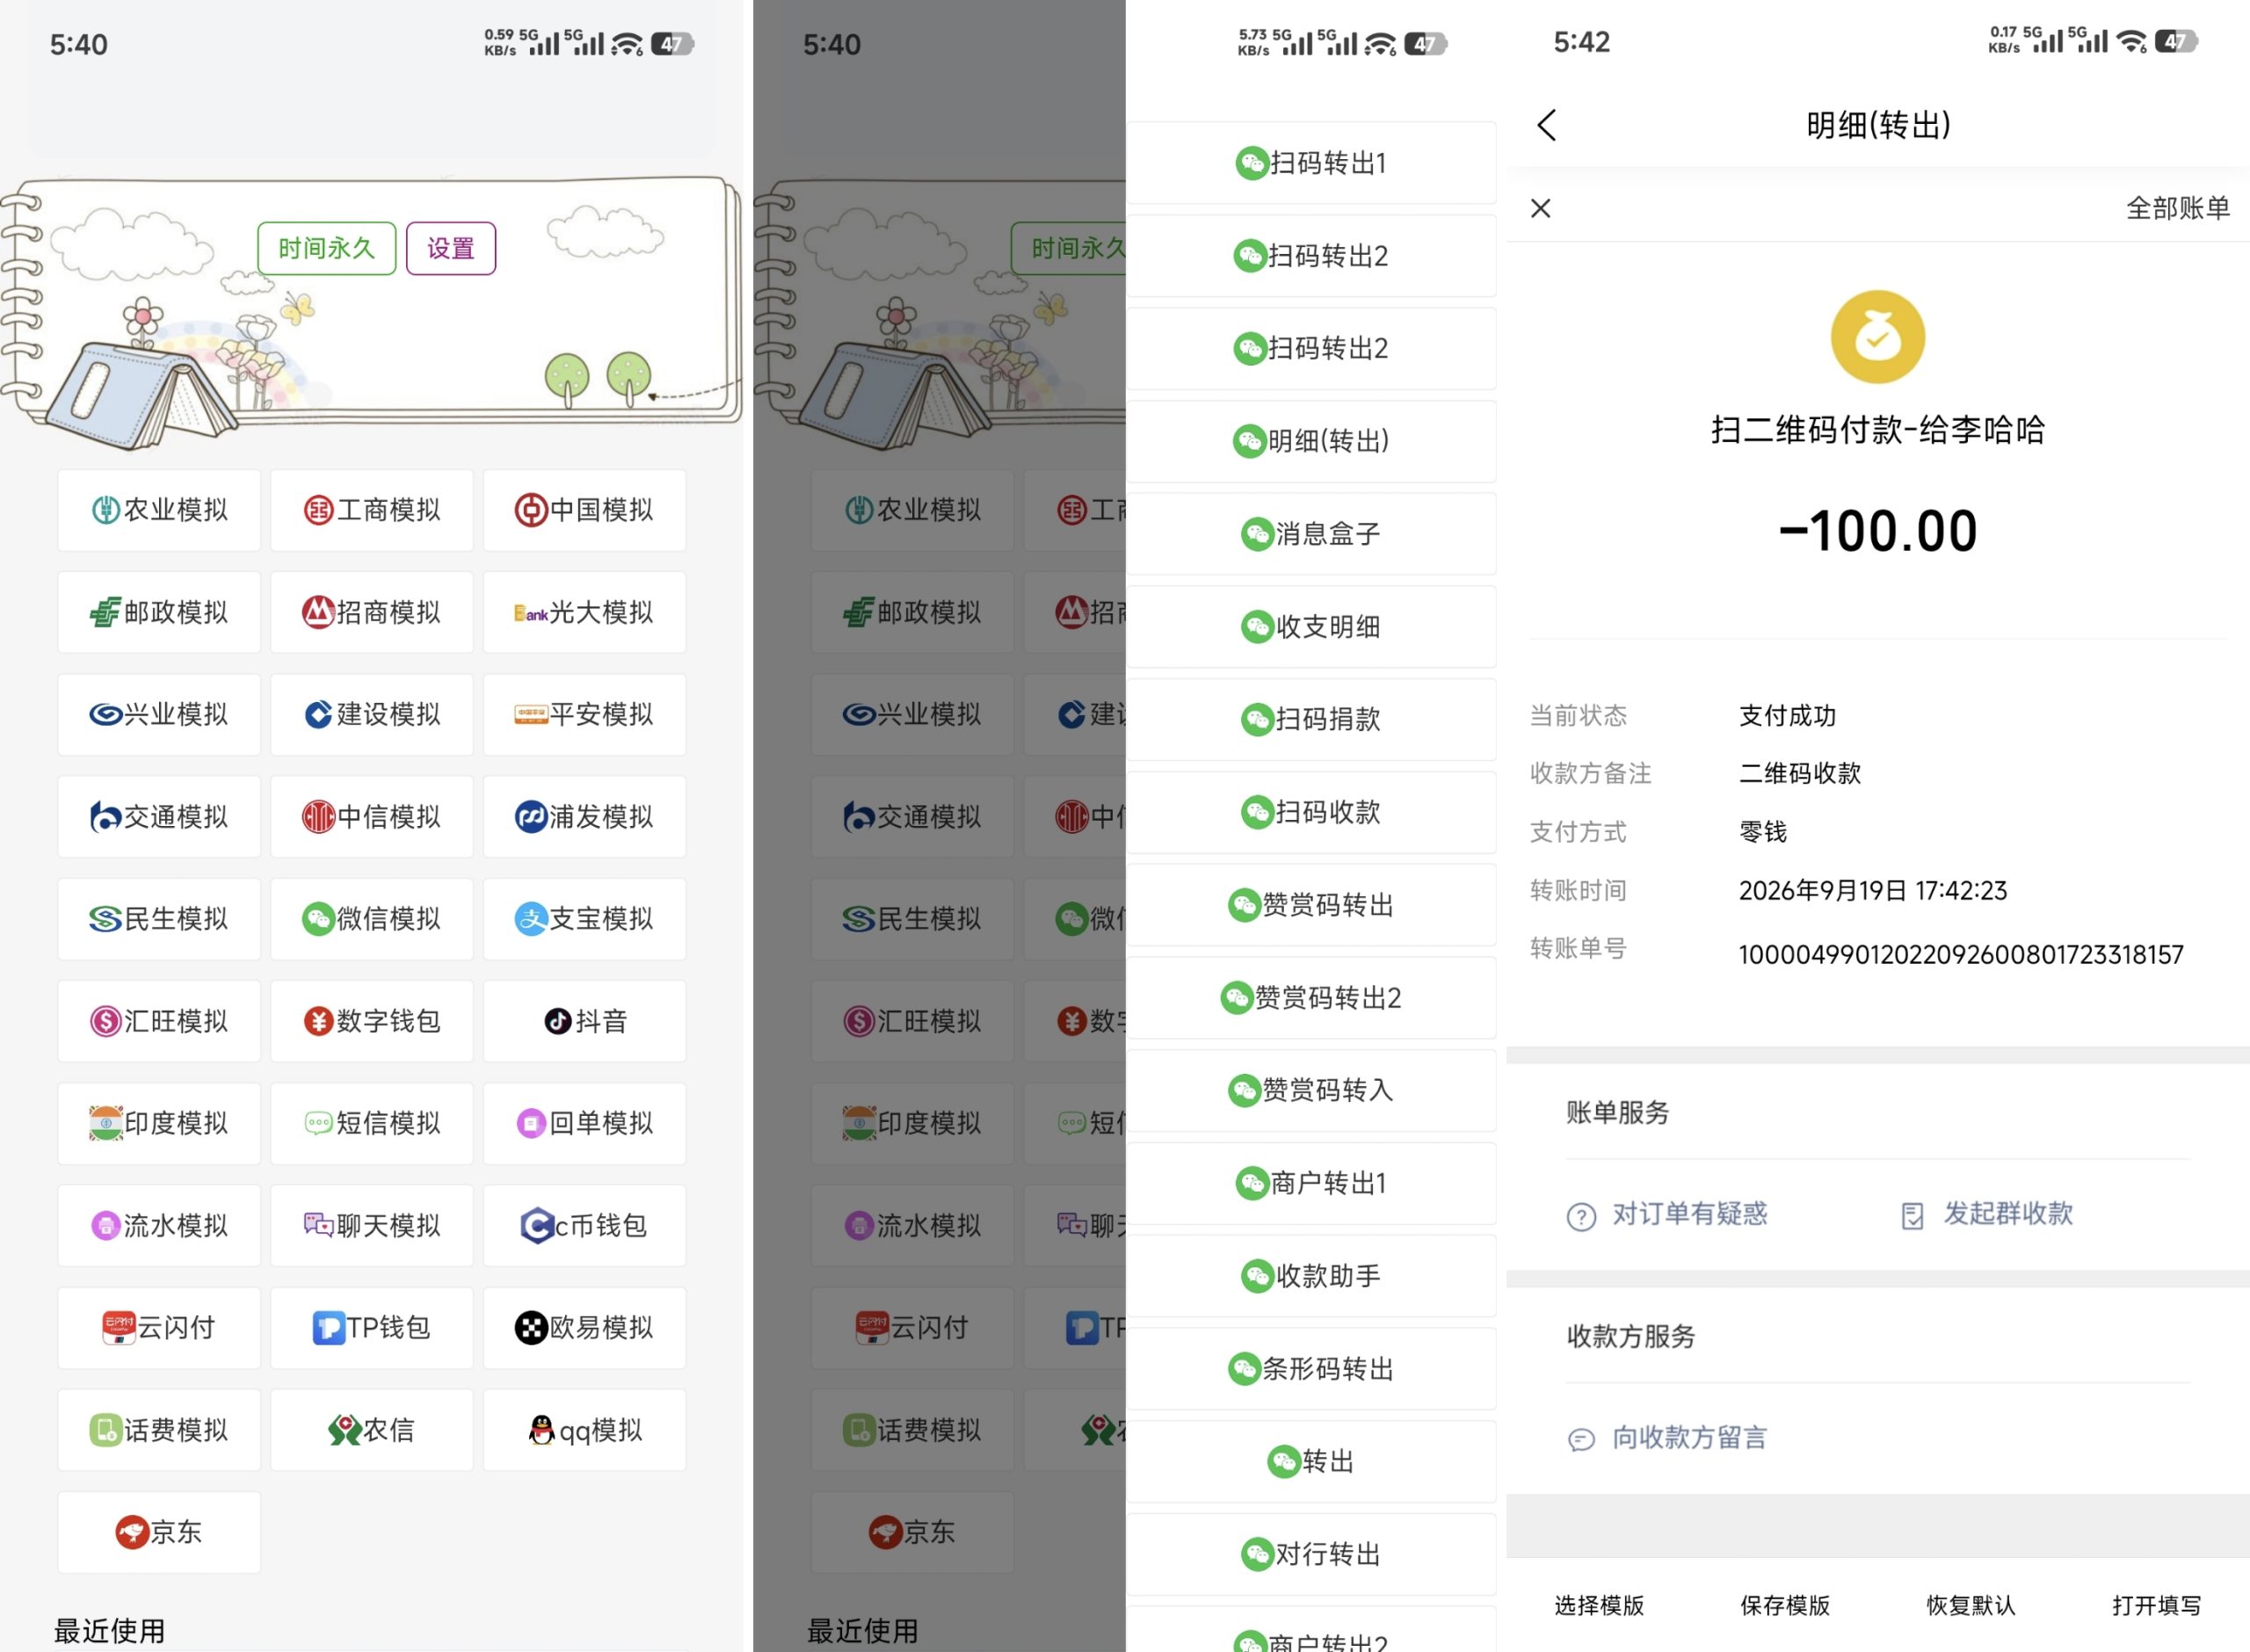Screen dimensions: 2250x1652
Task: Open 云闪付 in the left screen grid
Action: point(159,1328)
